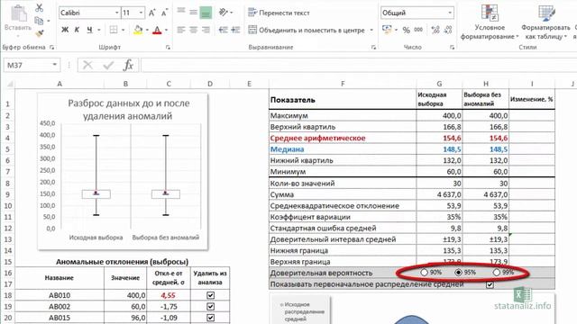Click the Среднее арифметическое cell
Image resolution: width=577 pixels, height=324 pixels.
point(343,138)
